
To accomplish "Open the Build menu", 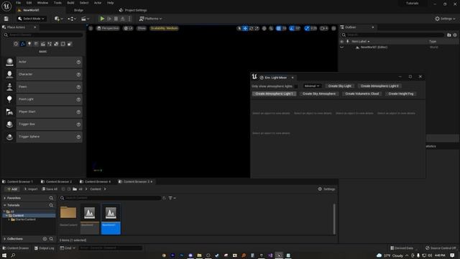I will 70,3.
